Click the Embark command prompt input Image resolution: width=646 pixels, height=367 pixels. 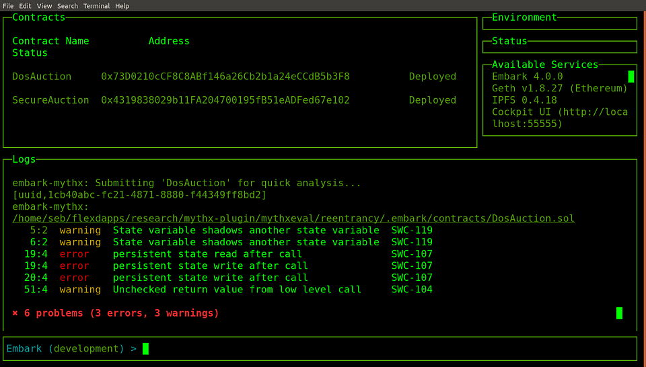pyautogui.click(x=320, y=348)
